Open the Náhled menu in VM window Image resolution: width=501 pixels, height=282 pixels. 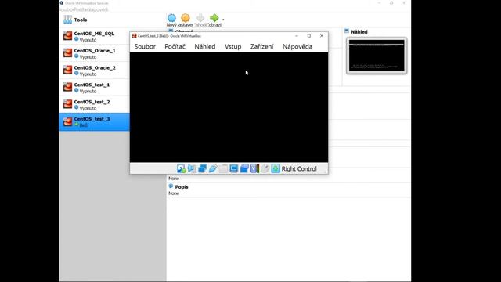click(205, 47)
